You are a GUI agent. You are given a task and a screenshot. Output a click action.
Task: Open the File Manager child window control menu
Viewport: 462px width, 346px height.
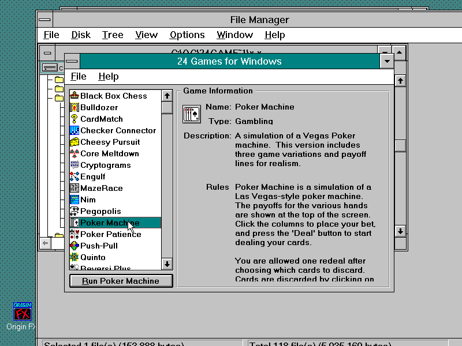(x=47, y=53)
